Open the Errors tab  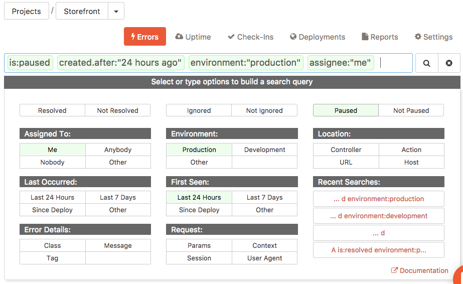(145, 37)
